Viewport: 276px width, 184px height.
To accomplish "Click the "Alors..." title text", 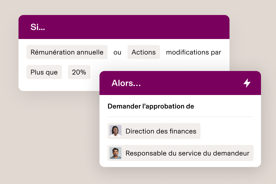I will tap(126, 83).
